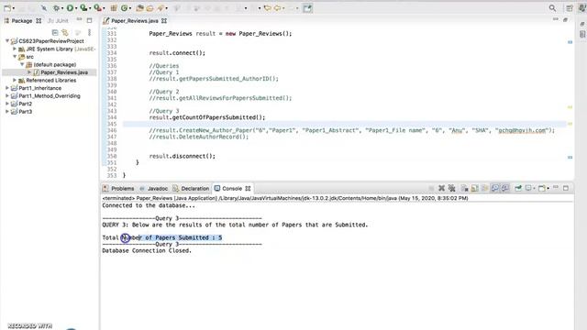Click the email link in line 346

tap(522, 130)
